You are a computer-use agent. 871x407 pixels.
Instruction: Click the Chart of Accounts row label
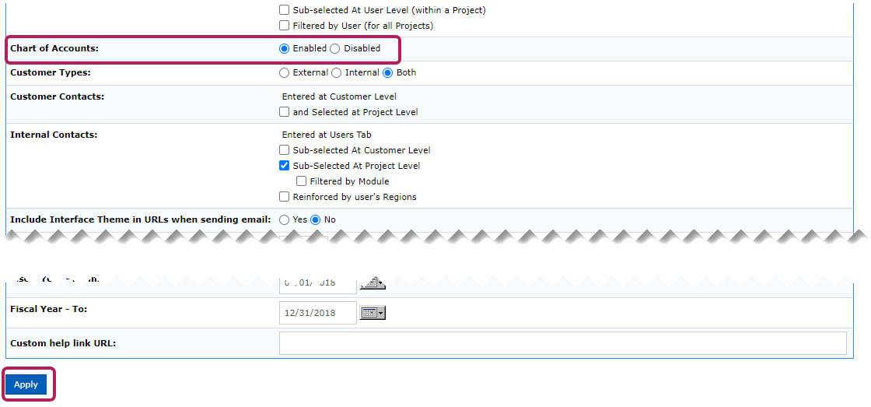(54, 48)
